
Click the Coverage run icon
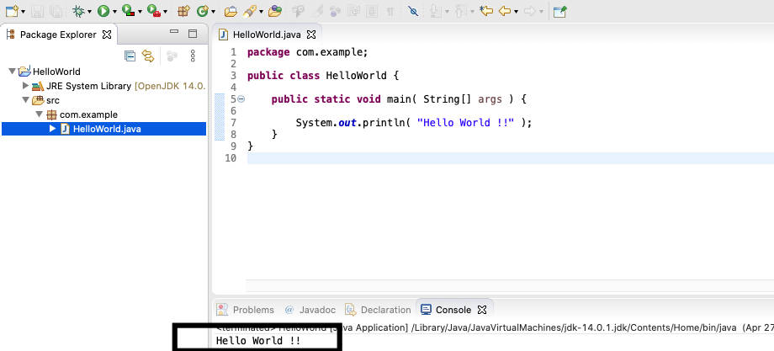click(x=128, y=11)
